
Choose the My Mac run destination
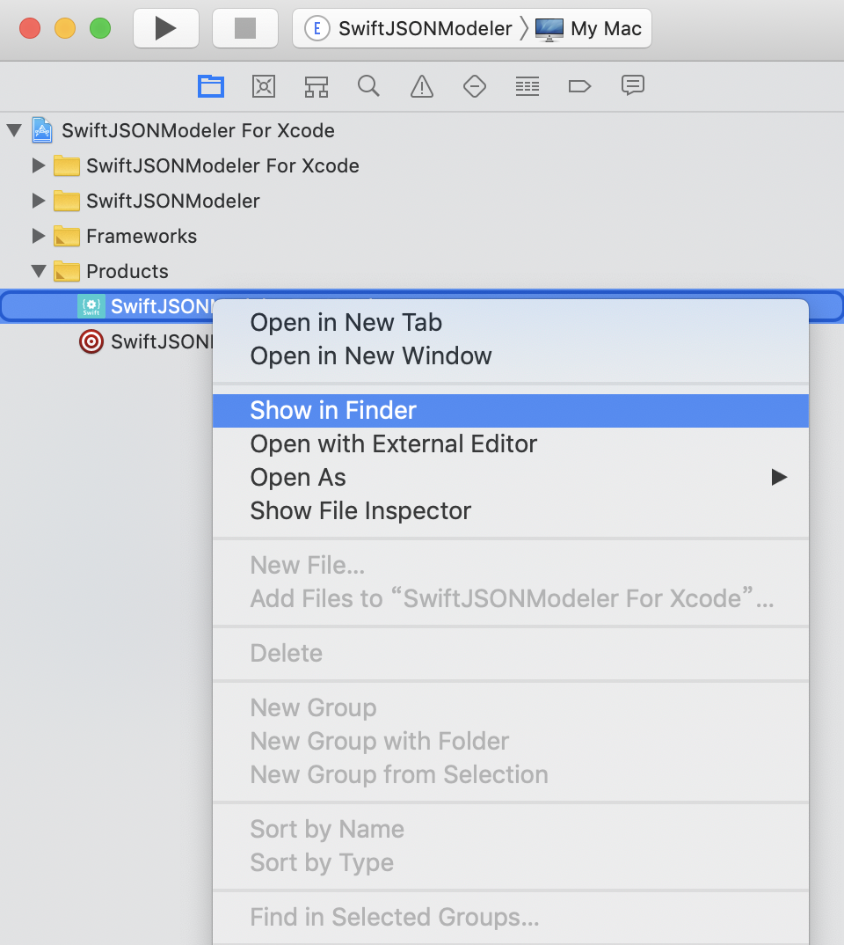click(589, 28)
